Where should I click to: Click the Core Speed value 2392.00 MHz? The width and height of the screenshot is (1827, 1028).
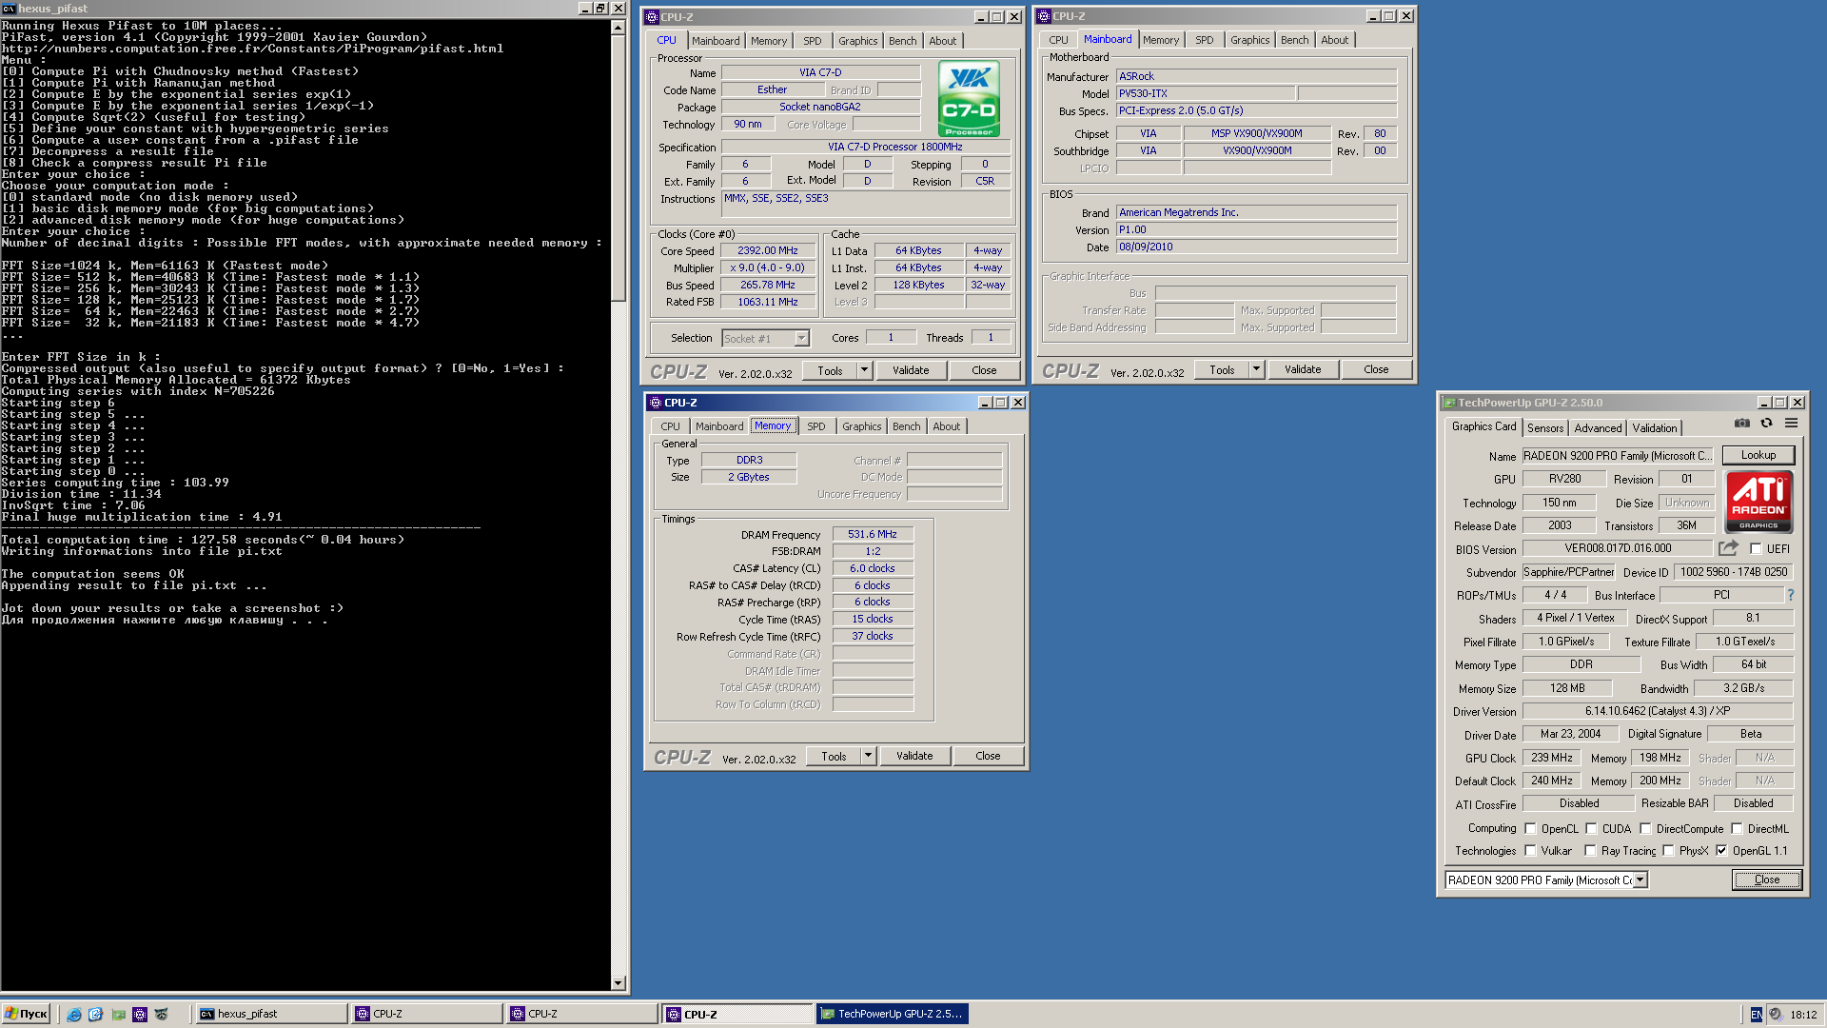click(x=767, y=251)
